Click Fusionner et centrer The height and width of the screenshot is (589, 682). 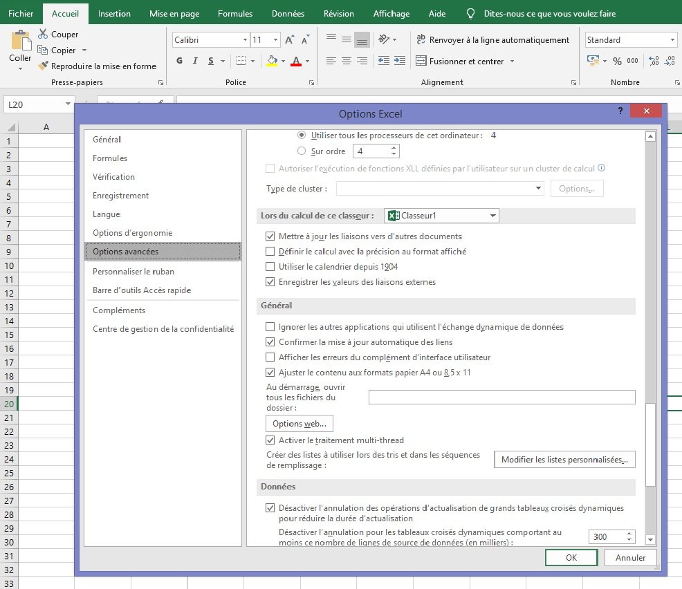point(460,61)
